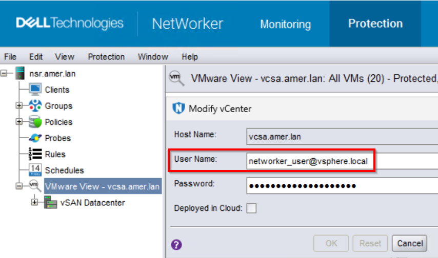Click the VMware View header magnifier icon
Screen dimensions: 438x258
pyautogui.click(x=176, y=78)
